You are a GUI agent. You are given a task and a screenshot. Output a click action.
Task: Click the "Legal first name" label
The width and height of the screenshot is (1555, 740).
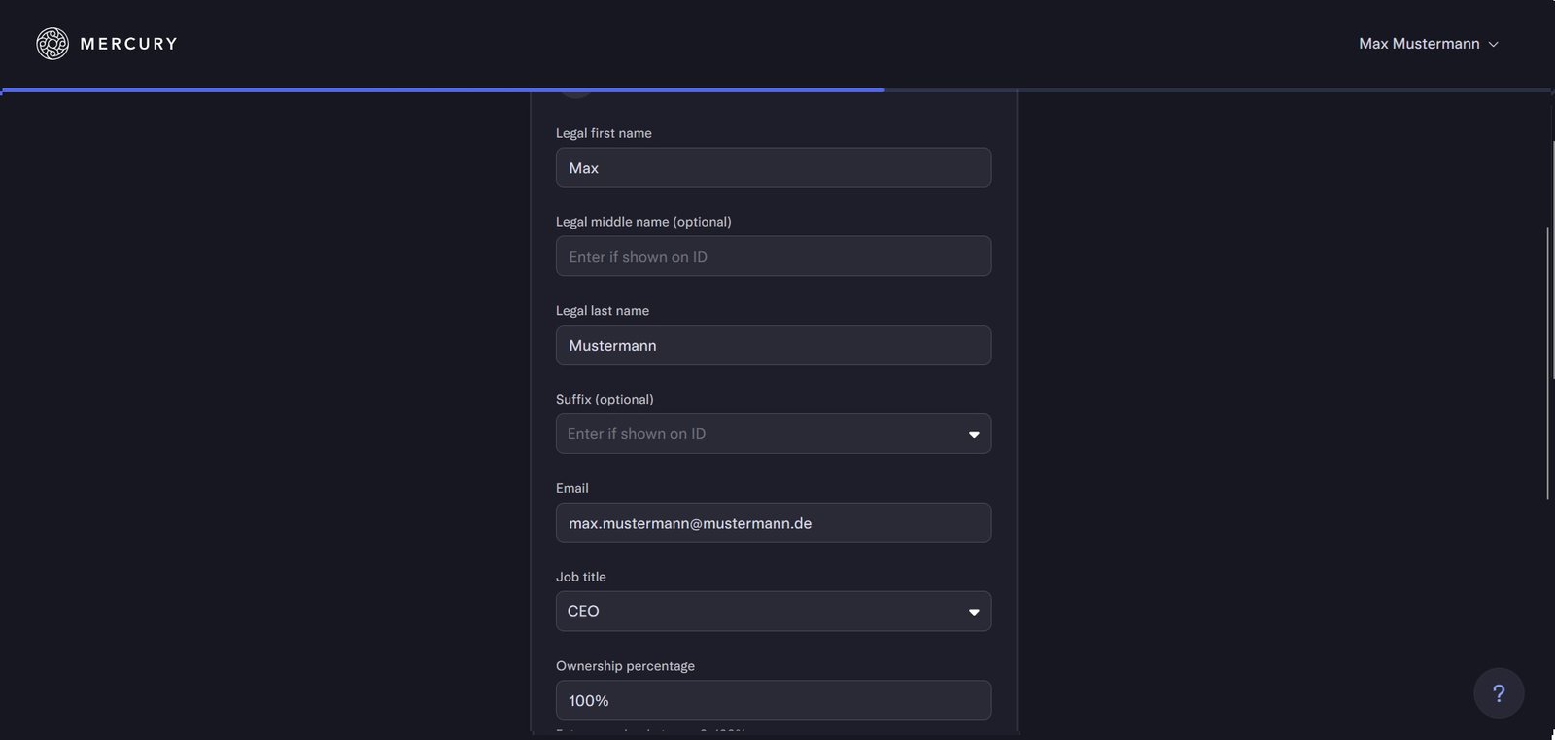point(604,133)
